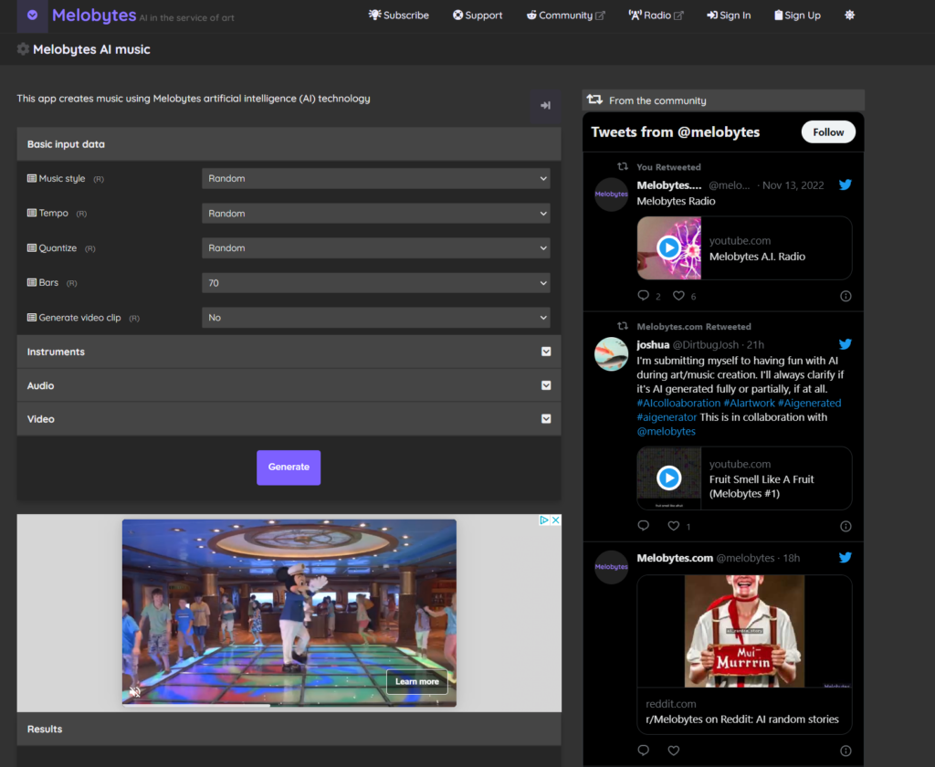Click Sign In in the top bar
The width and height of the screenshot is (935, 767).
[729, 16]
